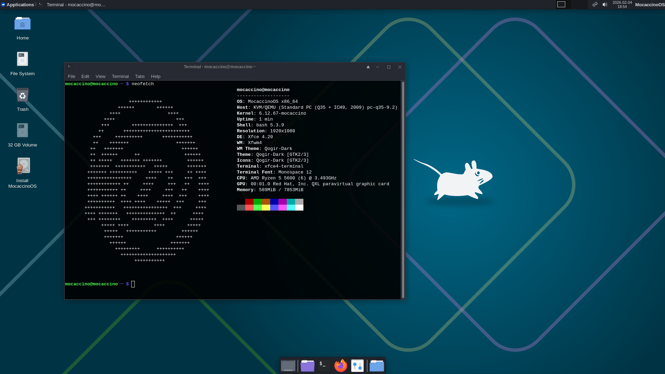Click the Terminal task button in the top panel

click(72, 5)
